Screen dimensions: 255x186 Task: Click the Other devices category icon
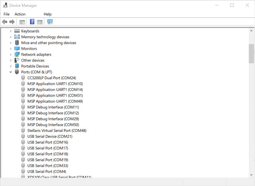point(17,60)
